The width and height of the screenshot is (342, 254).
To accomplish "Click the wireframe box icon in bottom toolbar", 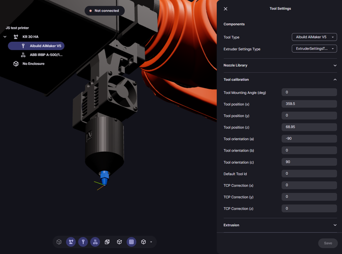I will click(107, 242).
